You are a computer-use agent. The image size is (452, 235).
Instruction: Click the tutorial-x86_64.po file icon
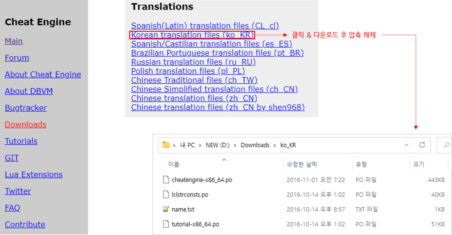166,224
